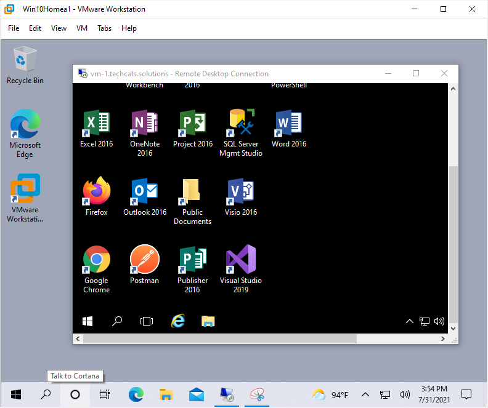Image resolution: width=488 pixels, height=408 pixels.
Task: Open the clock showing 3:54 PM
Action: (434, 394)
